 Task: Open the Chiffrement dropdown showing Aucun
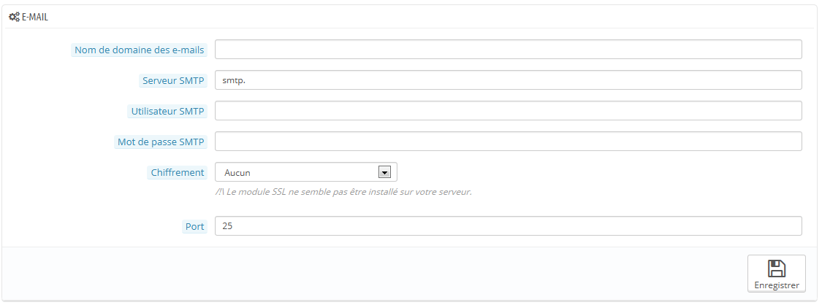pos(306,172)
